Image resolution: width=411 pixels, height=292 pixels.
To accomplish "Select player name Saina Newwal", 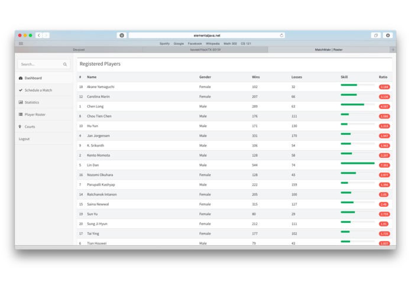I will [98, 204].
